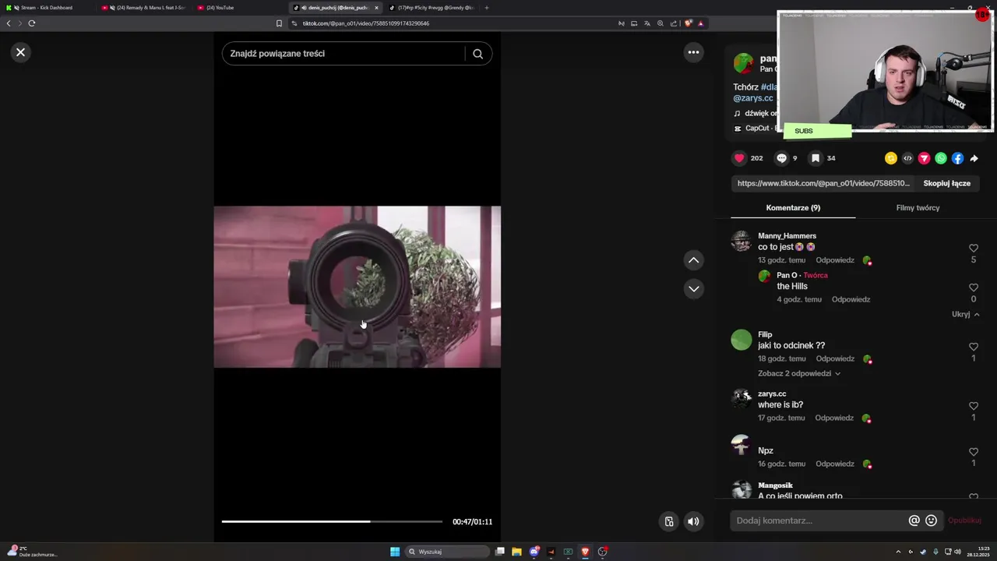Open more share options arrow
Screen dimensions: 997x561
974,158
